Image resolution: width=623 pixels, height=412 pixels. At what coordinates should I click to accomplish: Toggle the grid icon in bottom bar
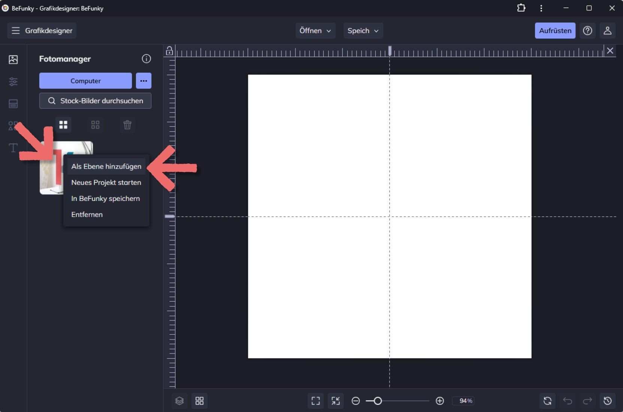(199, 401)
